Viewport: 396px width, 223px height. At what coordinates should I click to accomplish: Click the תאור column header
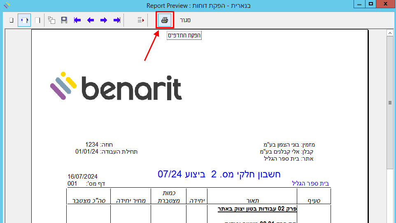coord(253,201)
